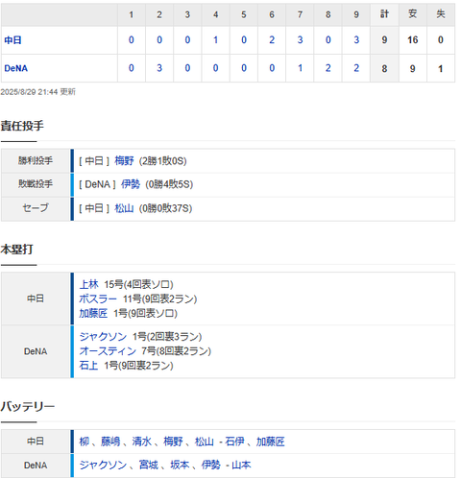
Task: Click the 勝利投手 row label
Action: (36, 160)
